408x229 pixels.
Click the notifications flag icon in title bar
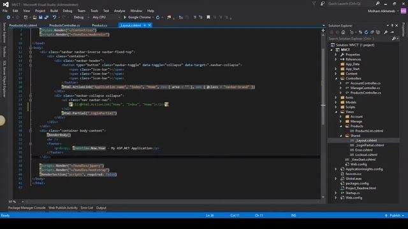coord(314,3)
